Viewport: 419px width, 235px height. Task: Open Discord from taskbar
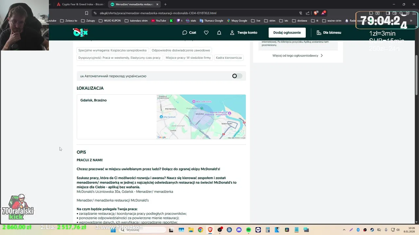click(239, 230)
